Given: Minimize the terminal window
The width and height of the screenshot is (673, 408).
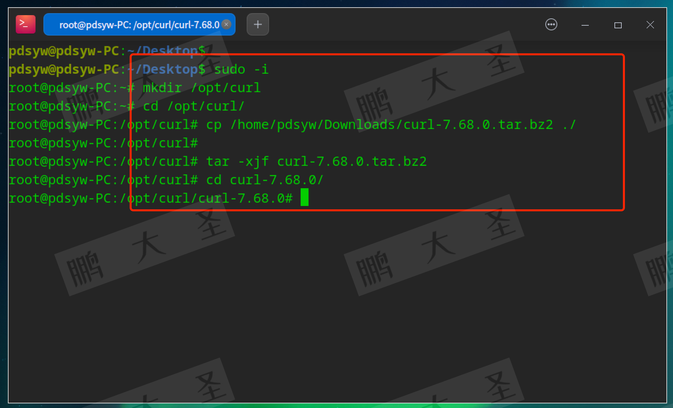Looking at the screenshot, I should point(585,25).
